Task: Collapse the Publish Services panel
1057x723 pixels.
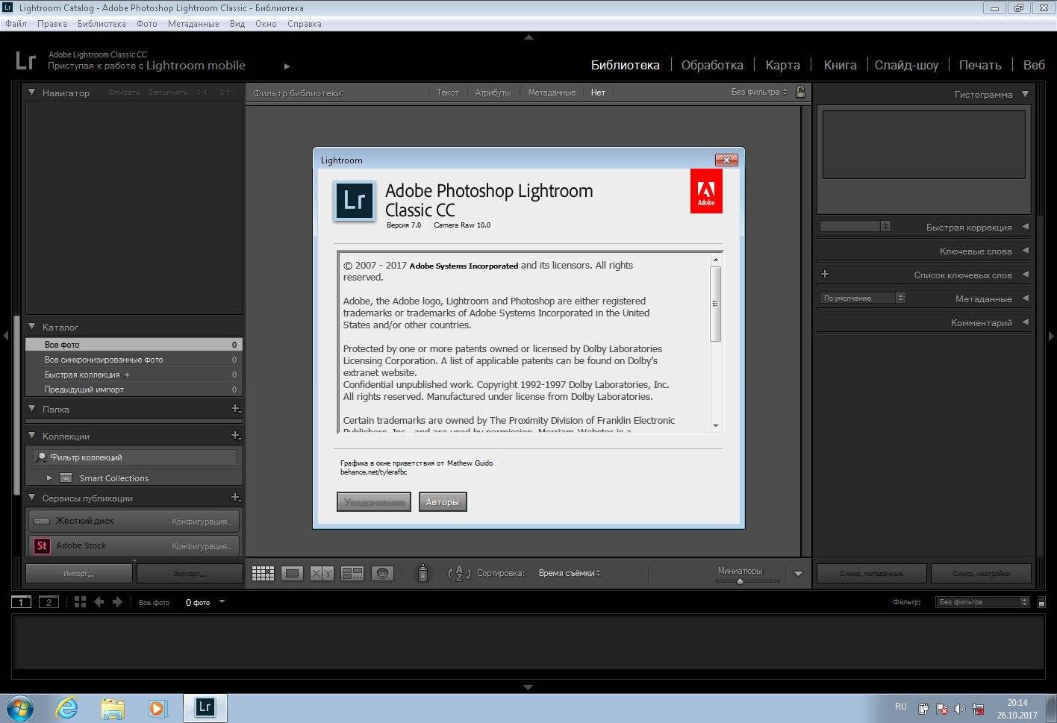Action: click(32, 498)
